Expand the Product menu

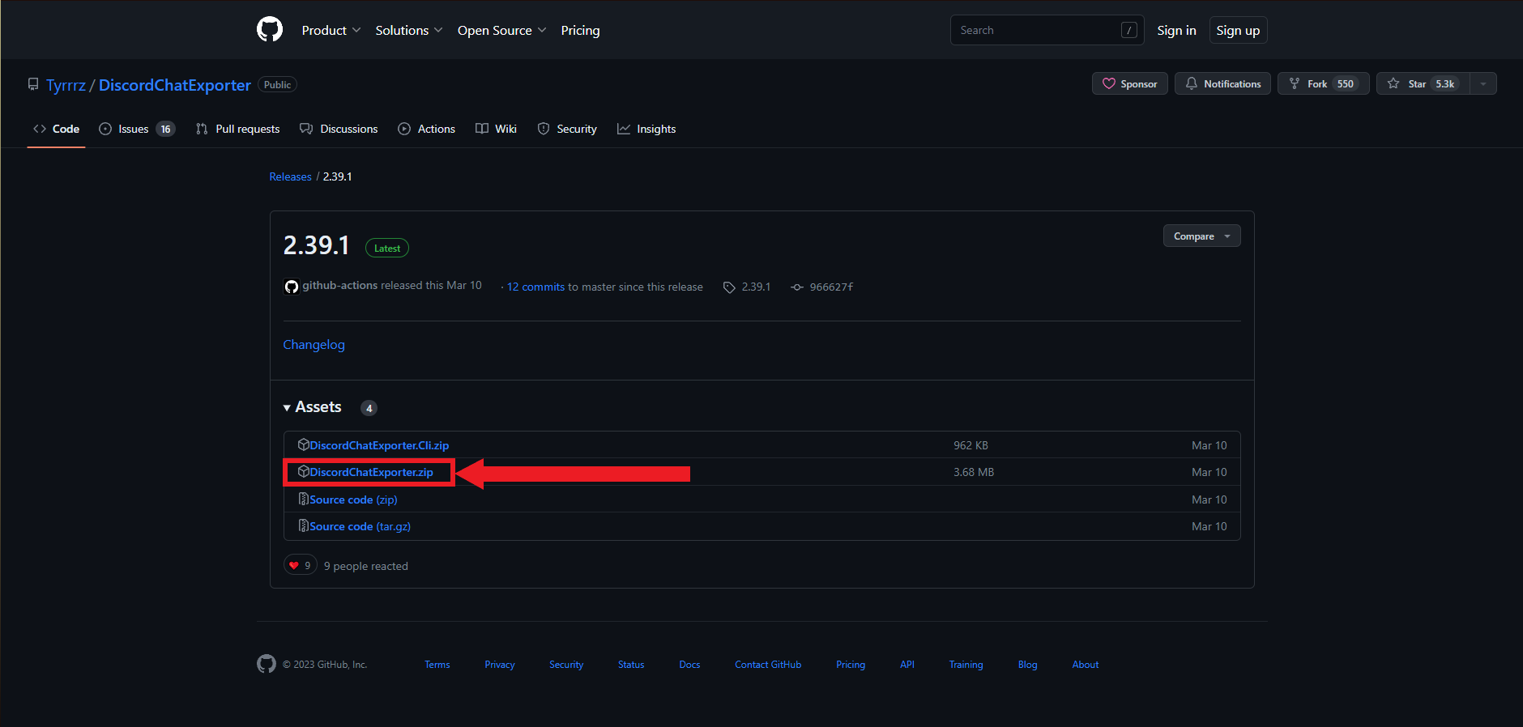coord(331,31)
